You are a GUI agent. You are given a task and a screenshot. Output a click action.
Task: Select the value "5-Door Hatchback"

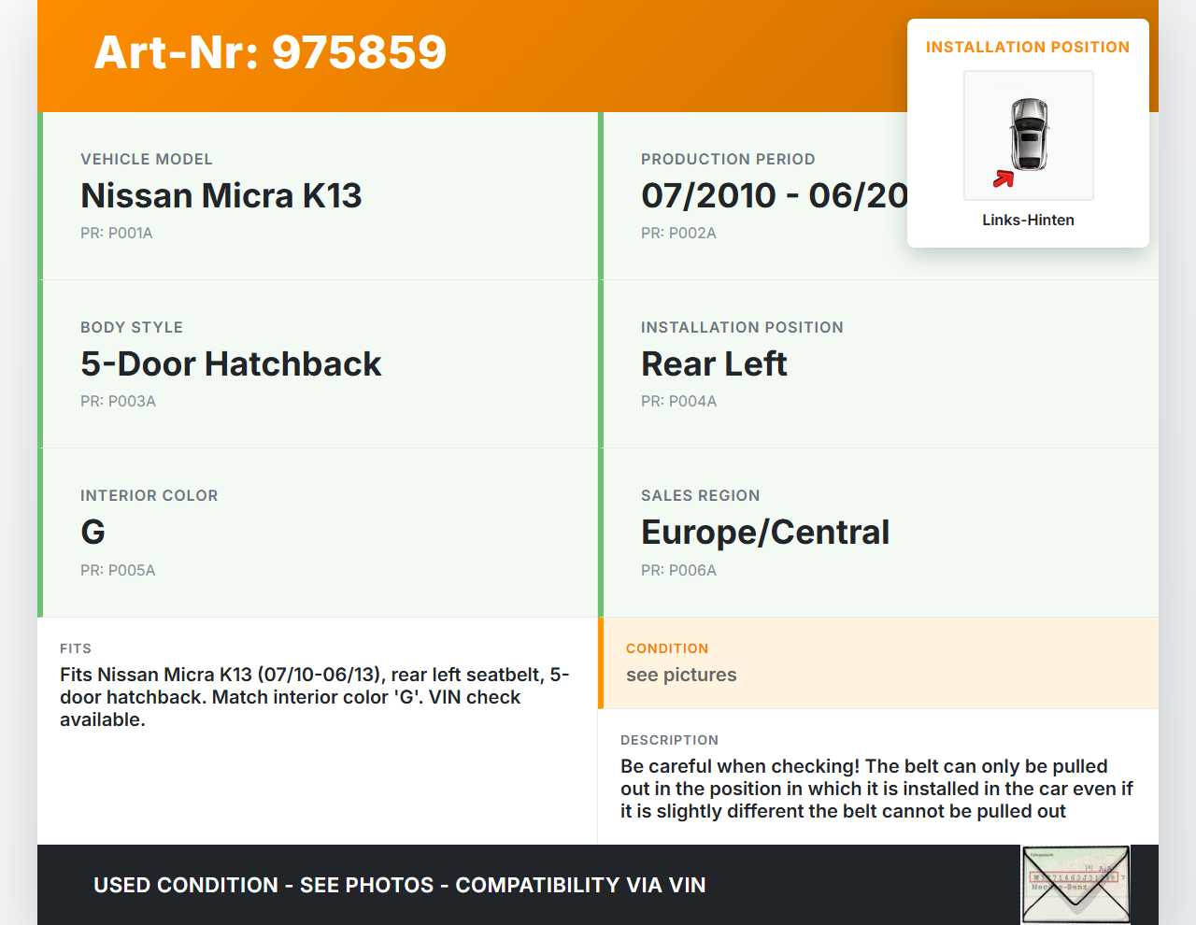click(x=231, y=363)
